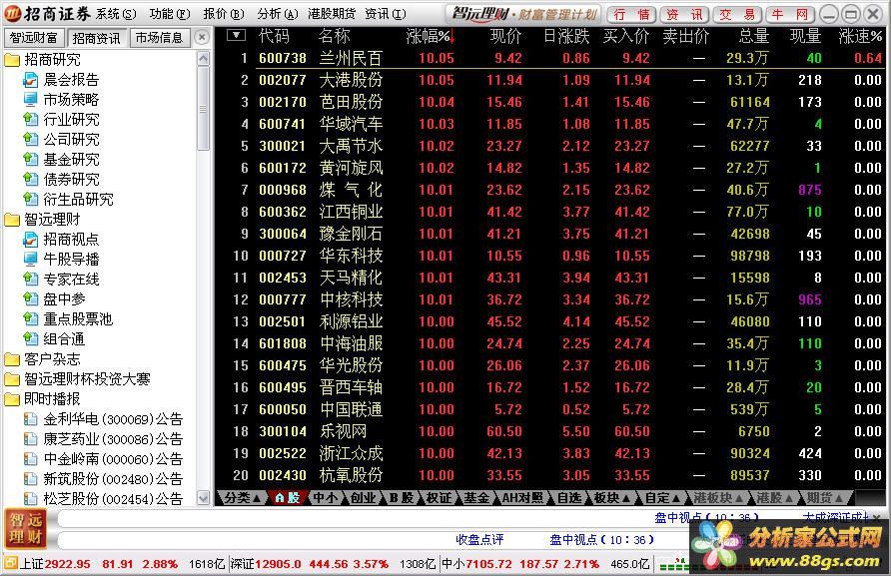The width and height of the screenshot is (891, 576).
Task: Click the 牛网 button at top right
Action: (790, 14)
